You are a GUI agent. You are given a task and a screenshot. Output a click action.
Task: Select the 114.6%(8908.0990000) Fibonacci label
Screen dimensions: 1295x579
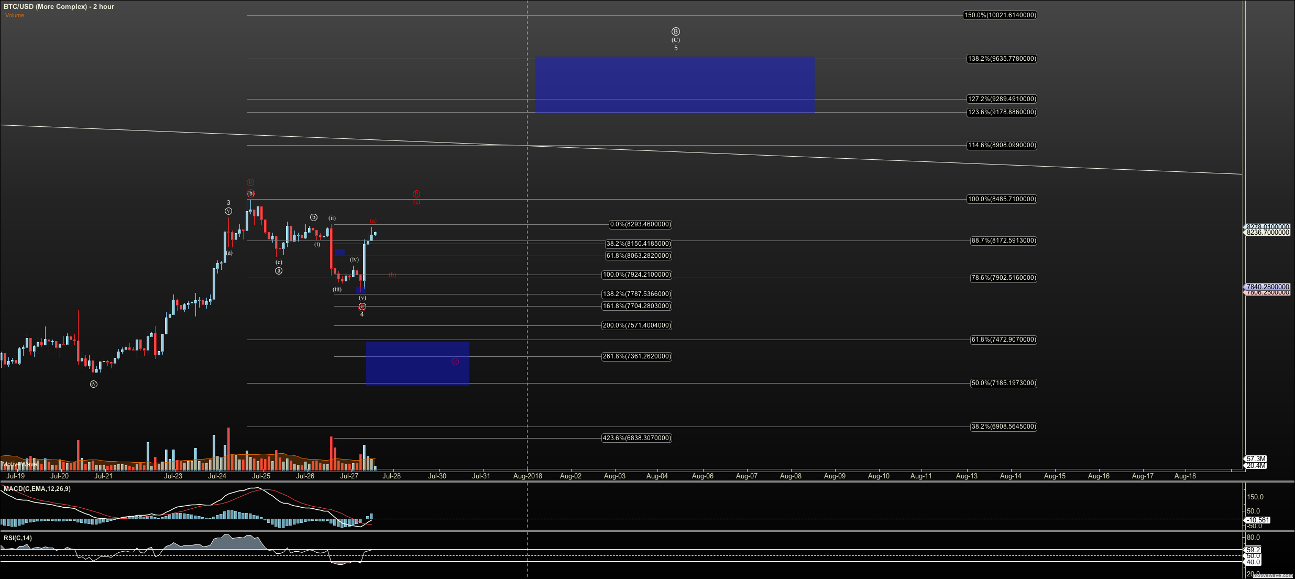pyautogui.click(x=1002, y=145)
